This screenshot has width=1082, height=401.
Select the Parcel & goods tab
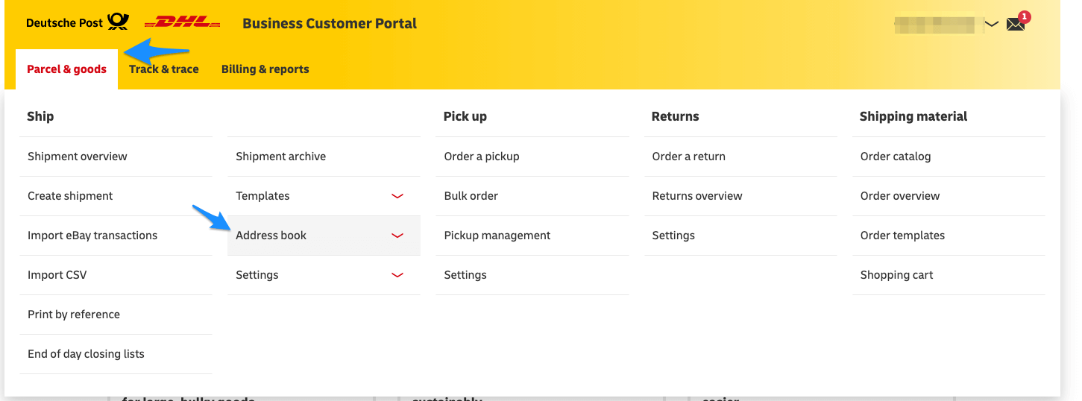(66, 69)
